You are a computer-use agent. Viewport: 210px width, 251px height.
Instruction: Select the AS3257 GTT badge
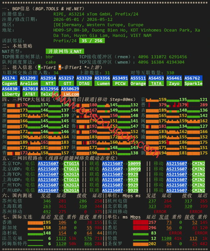pos(66,81)
